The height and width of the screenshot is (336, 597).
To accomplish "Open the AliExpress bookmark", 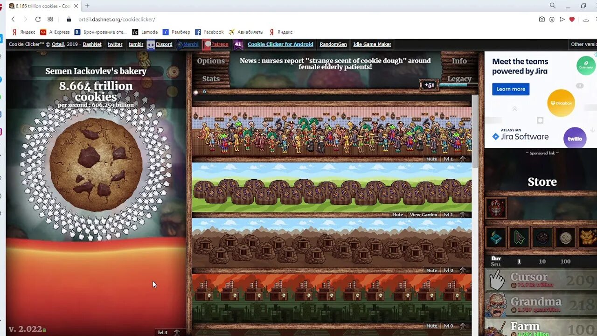I will (55, 32).
